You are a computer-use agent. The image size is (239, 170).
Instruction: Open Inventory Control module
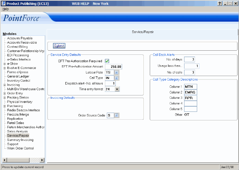[x=19, y=81]
